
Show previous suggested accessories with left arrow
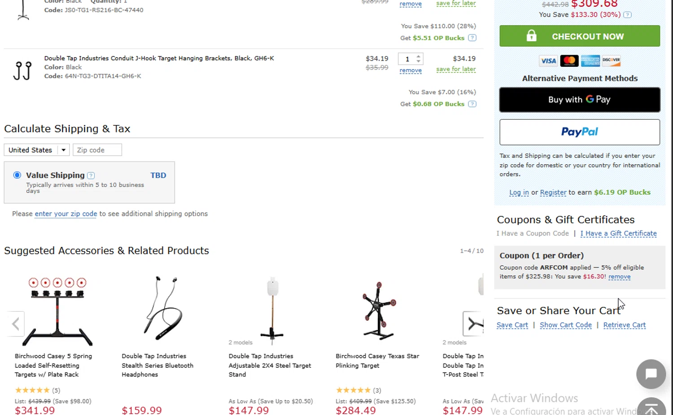16,323
